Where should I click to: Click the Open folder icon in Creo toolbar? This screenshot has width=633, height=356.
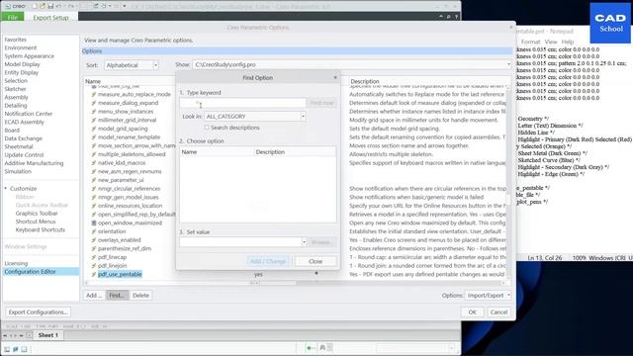tap(43, 6)
